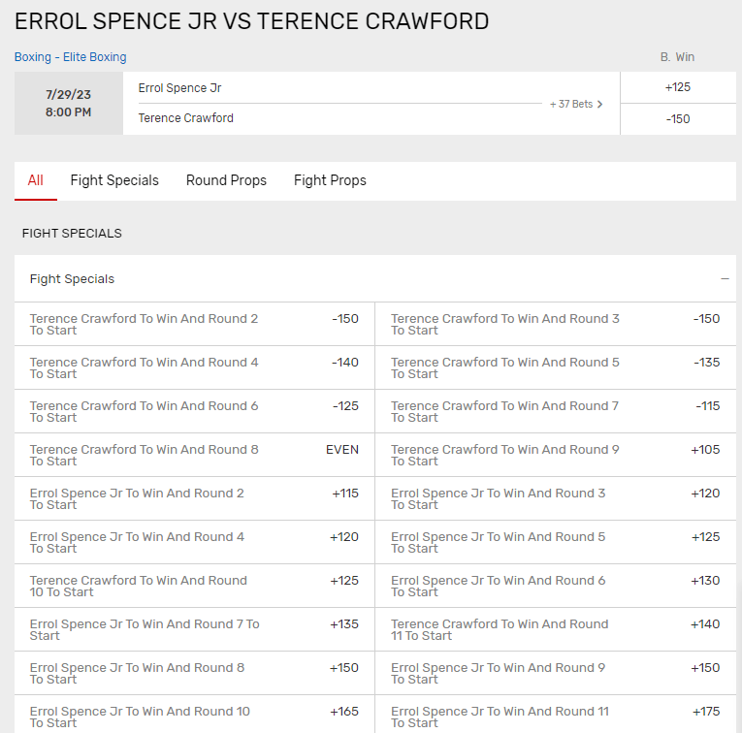Select Crawford To Win And Round 8 EVEN

[195, 455]
